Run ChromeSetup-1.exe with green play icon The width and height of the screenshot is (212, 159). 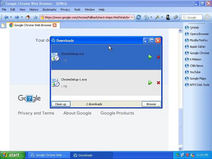pos(150,83)
